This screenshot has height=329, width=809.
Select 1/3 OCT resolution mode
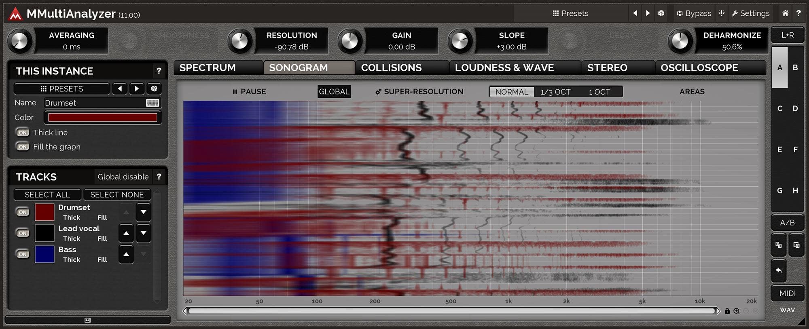click(x=555, y=92)
